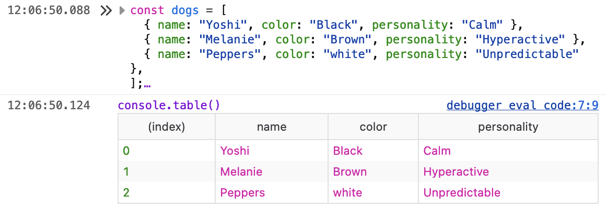
Task: Sort the table by the name column header
Action: click(x=272, y=126)
